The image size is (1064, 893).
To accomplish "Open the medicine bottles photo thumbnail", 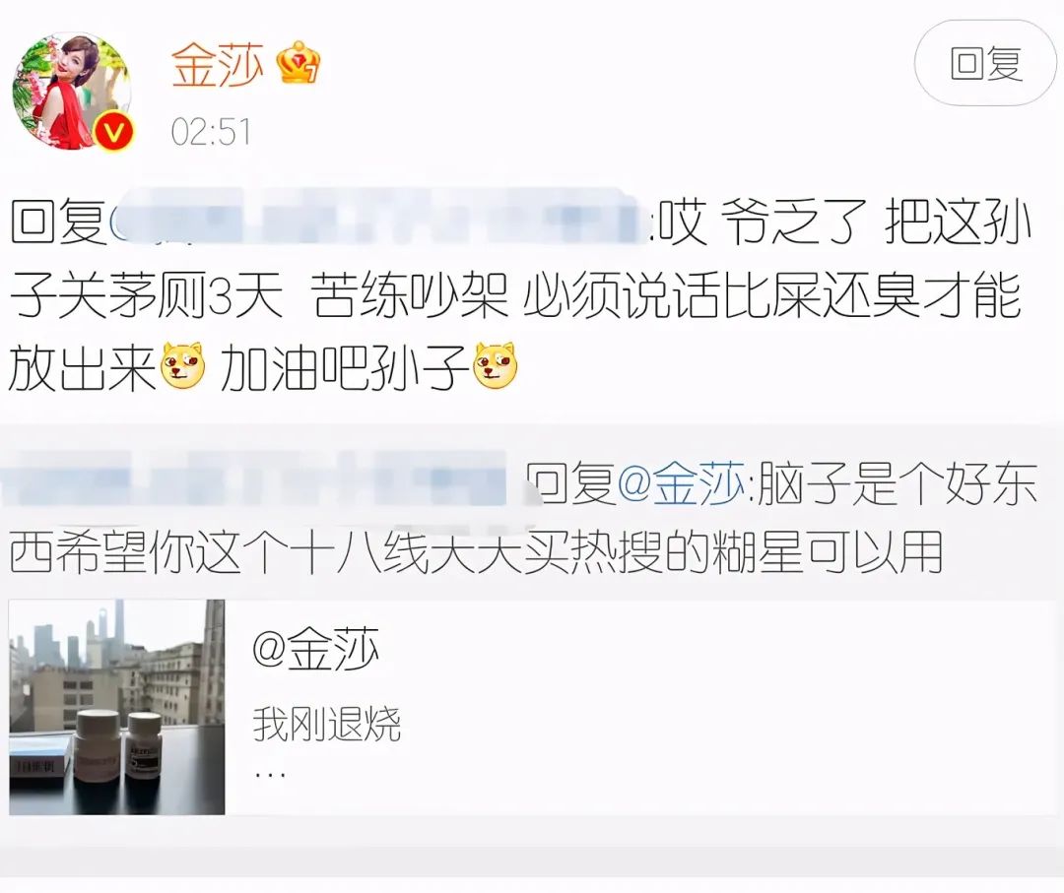I will click(x=116, y=707).
